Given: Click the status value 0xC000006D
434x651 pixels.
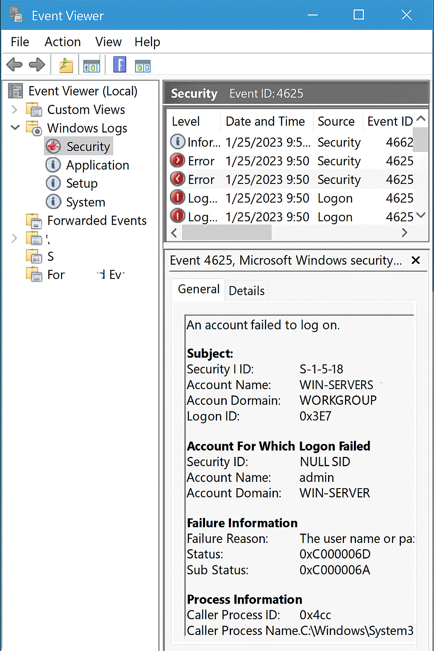Looking at the screenshot, I should (x=335, y=554).
